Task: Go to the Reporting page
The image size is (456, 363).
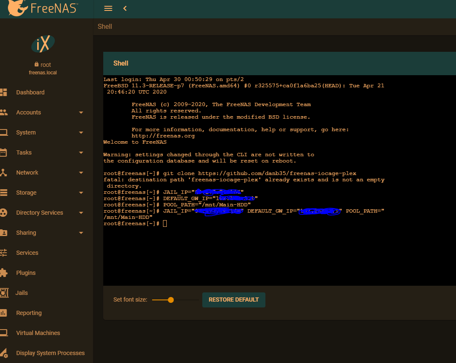Action: tap(29, 313)
